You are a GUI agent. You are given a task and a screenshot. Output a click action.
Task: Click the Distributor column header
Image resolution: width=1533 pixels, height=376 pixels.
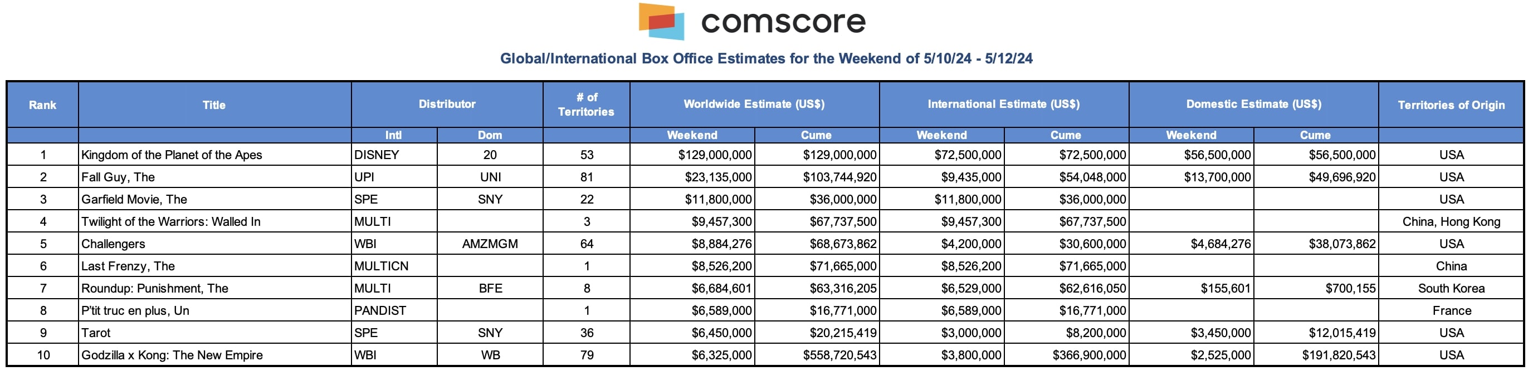tap(447, 104)
